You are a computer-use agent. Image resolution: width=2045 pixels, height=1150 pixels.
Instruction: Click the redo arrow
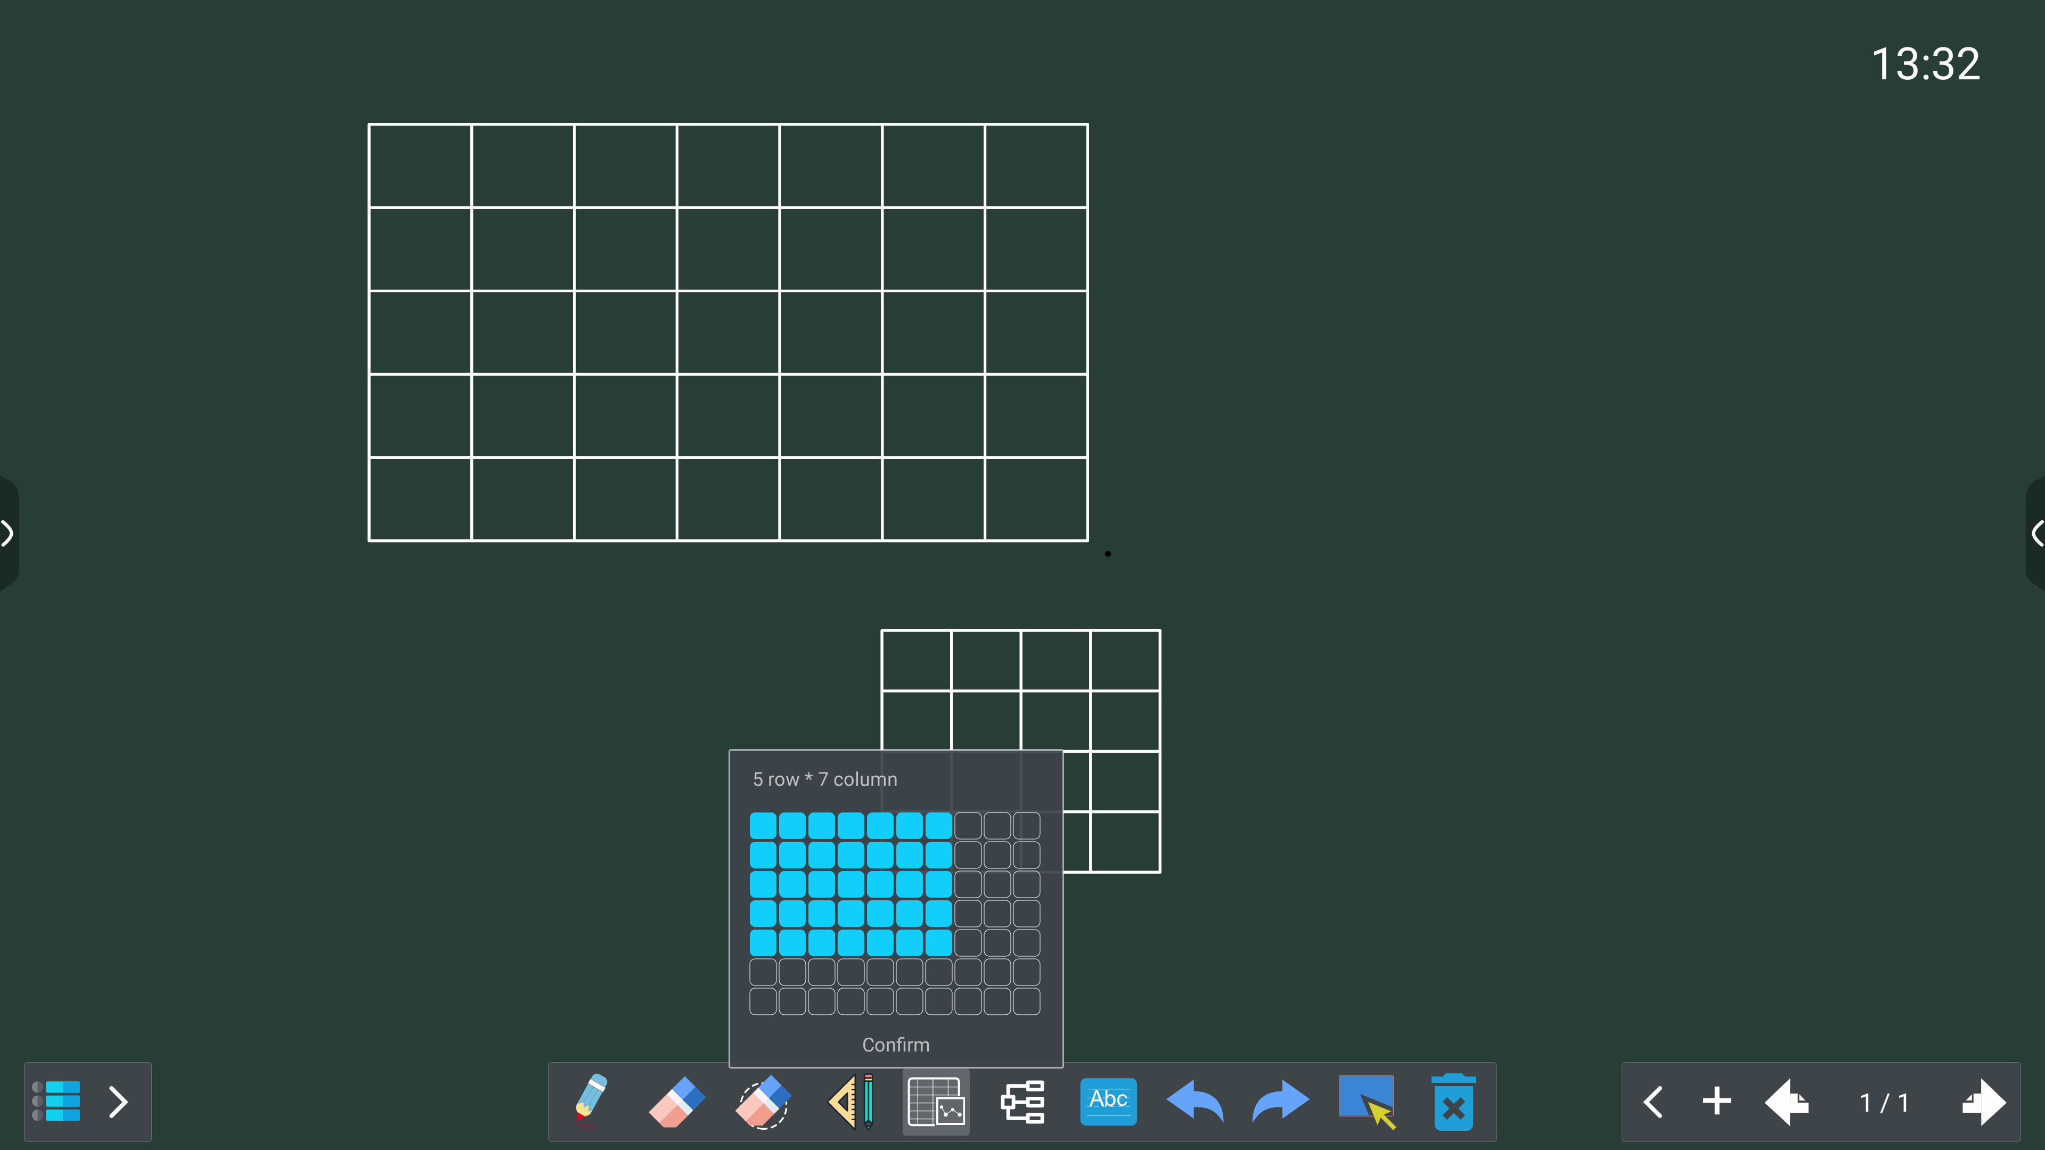[1280, 1101]
